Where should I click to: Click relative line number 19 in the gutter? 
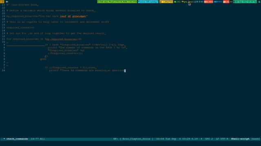point(3,16)
